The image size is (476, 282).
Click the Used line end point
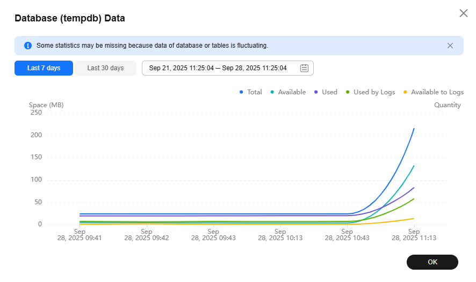pyautogui.click(x=414, y=188)
